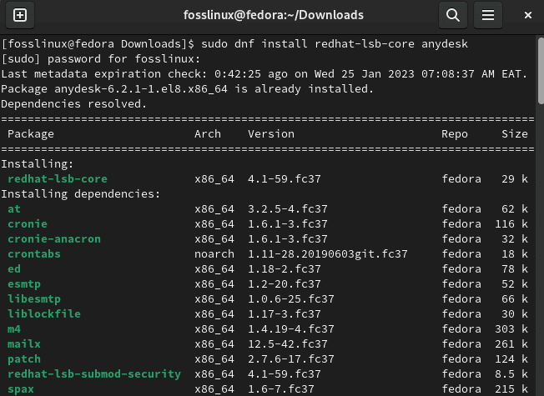The image size is (544, 396).
Task: Click version 1.18-2.fc37
Action: pos(285,269)
